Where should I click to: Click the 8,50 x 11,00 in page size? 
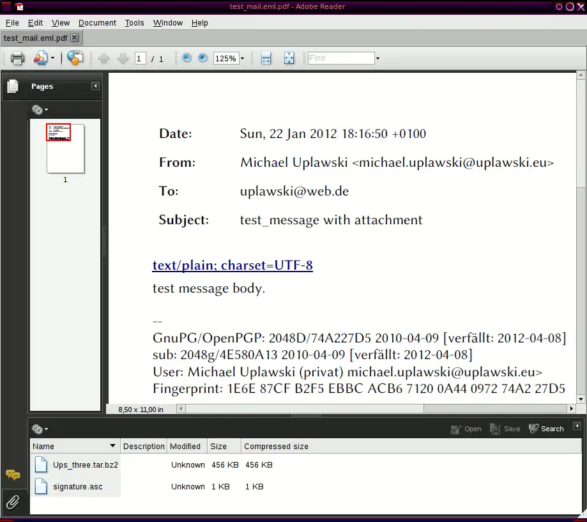[141, 410]
